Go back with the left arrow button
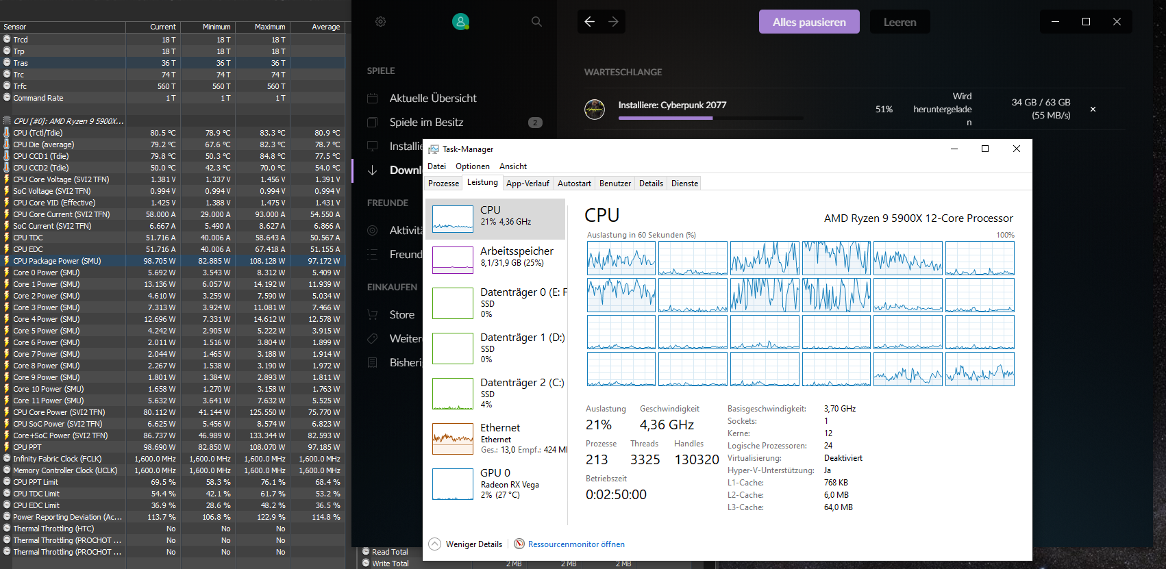This screenshot has width=1166, height=569. [x=589, y=22]
